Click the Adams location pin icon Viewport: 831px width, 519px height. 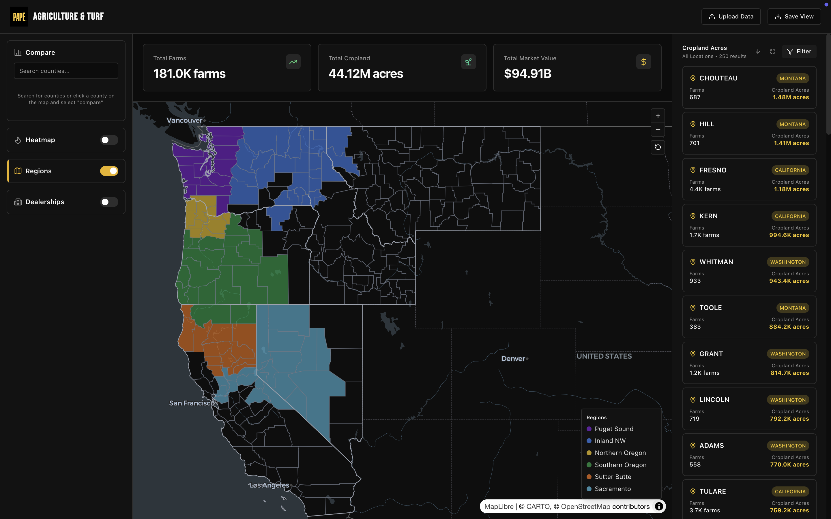pos(692,445)
